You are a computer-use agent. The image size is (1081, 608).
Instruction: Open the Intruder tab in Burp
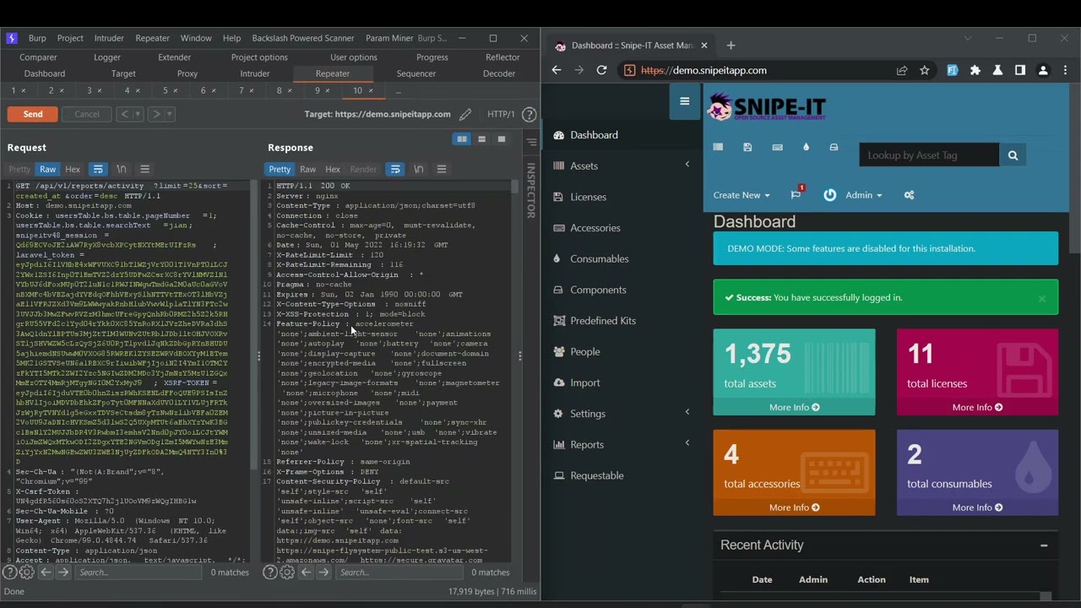point(254,73)
